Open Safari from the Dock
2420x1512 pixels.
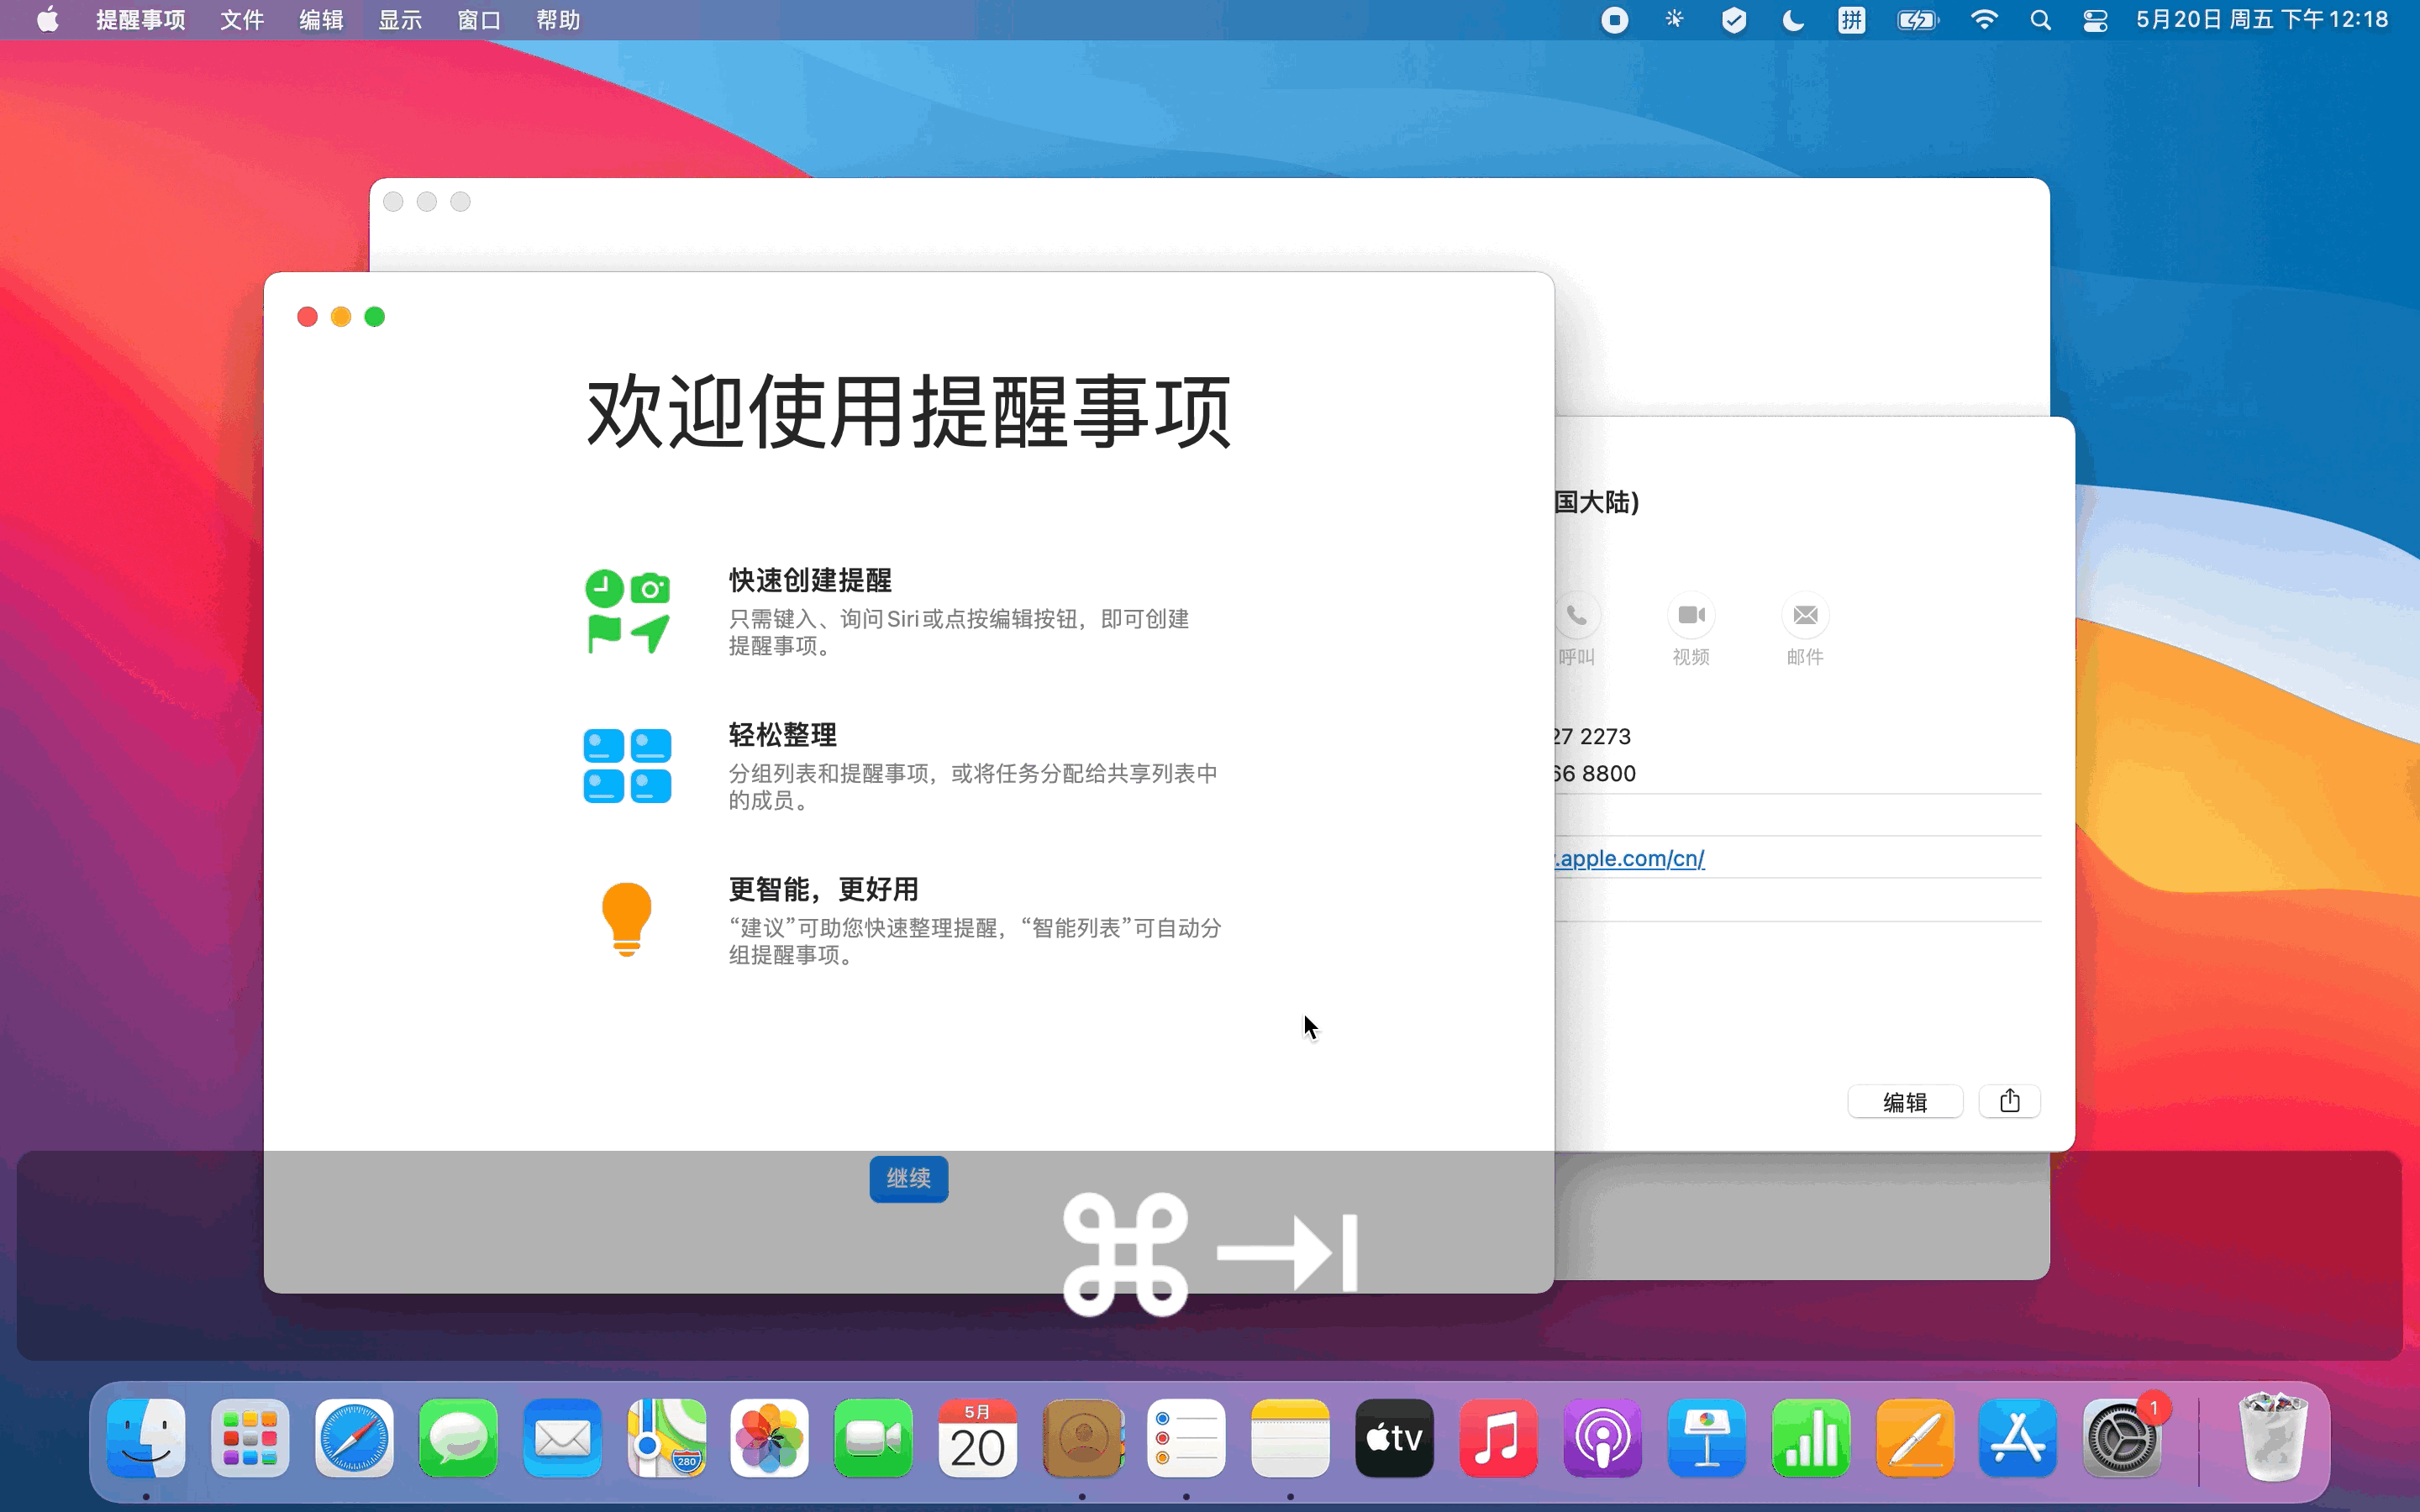tap(354, 1438)
